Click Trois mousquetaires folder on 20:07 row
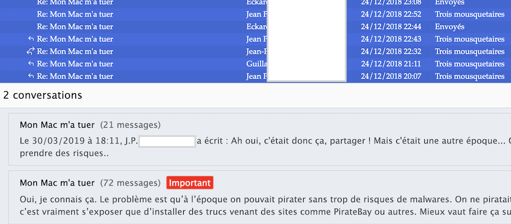The width and height of the screenshot is (511, 224). [470, 76]
